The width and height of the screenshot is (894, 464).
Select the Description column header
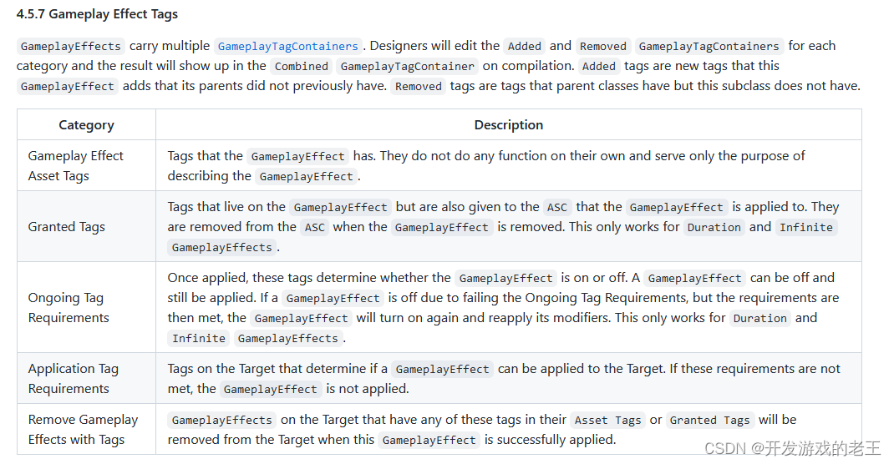pyautogui.click(x=509, y=124)
